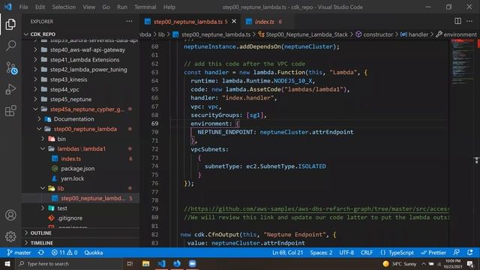Synchronize changes in status bar

click(41, 253)
